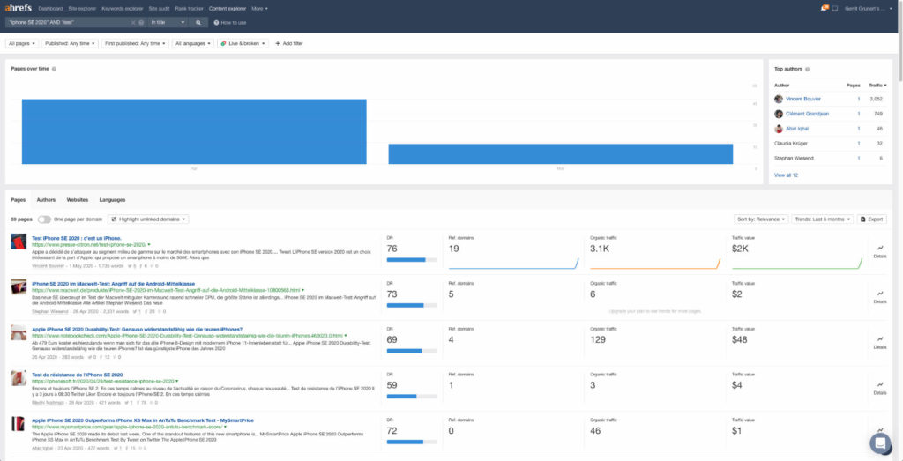Click Abid Iqbal's avatar in Top authors
This screenshot has height=461, width=903.
(779, 129)
